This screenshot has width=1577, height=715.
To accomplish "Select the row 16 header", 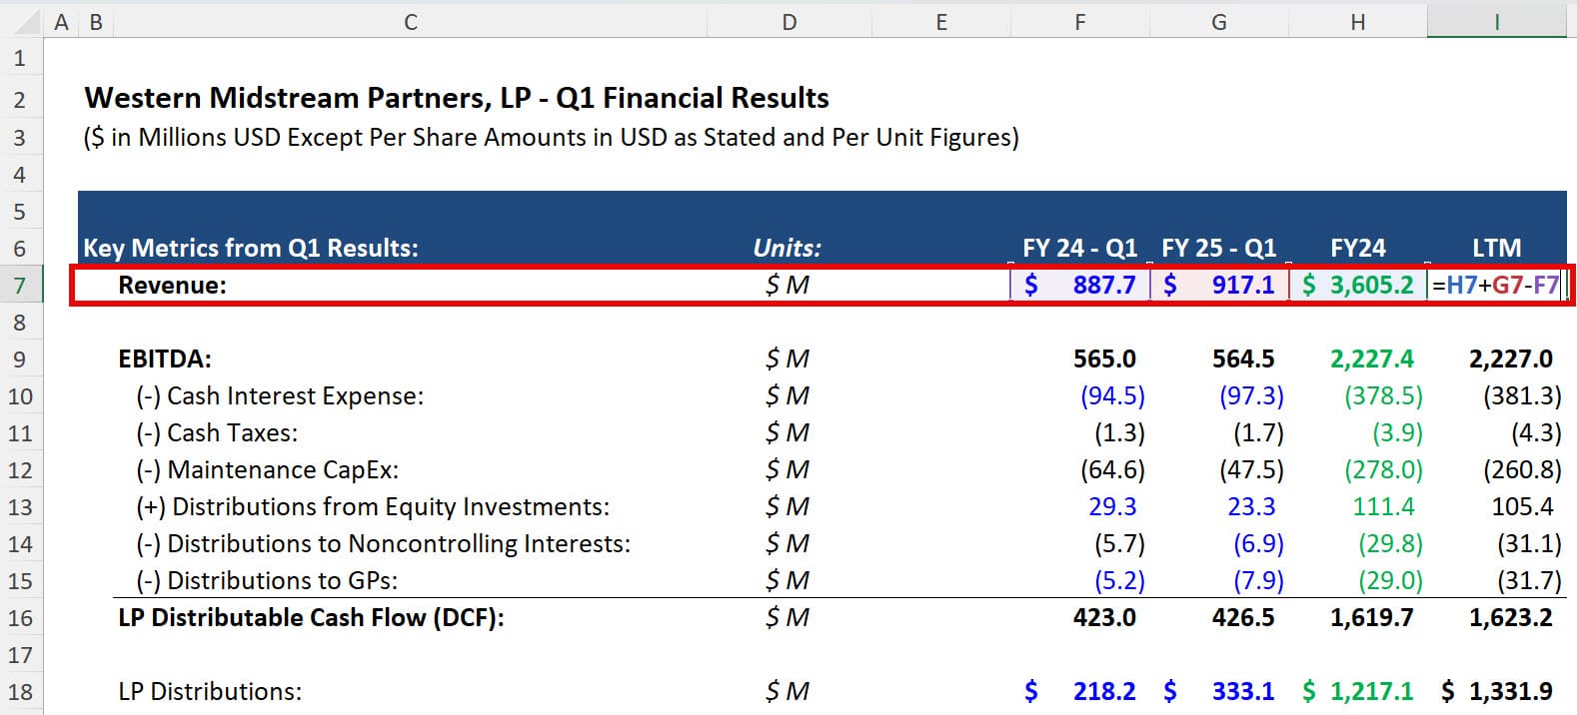I will tap(19, 618).
